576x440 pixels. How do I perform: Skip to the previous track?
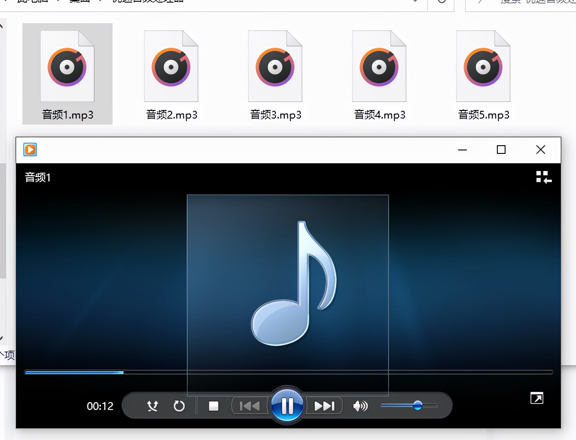[x=249, y=405]
